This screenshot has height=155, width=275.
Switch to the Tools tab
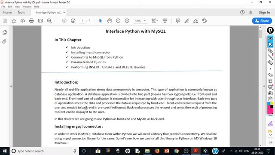pos(21,12)
